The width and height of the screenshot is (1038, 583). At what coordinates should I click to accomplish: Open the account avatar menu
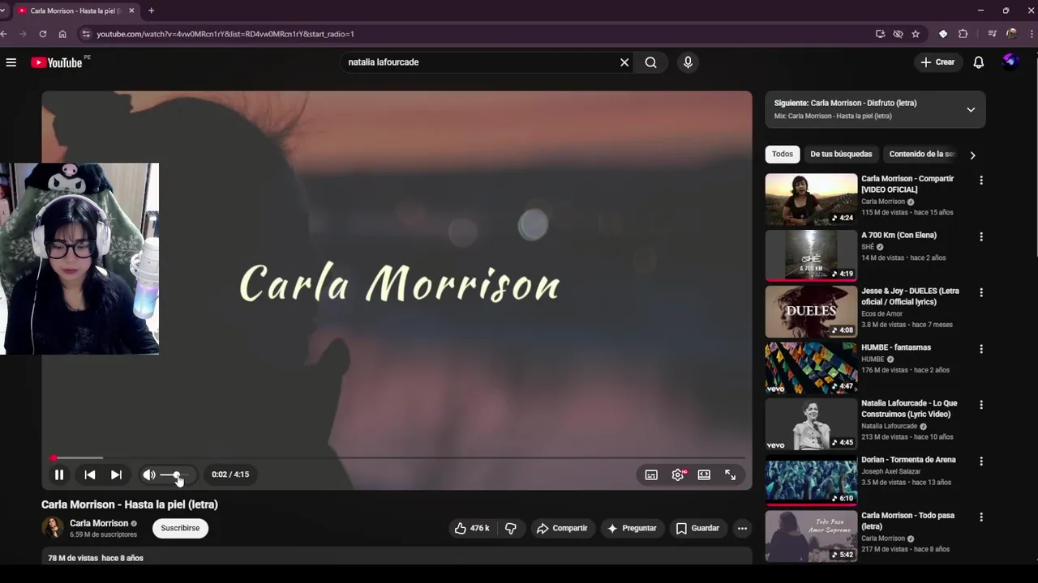click(1010, 62)
